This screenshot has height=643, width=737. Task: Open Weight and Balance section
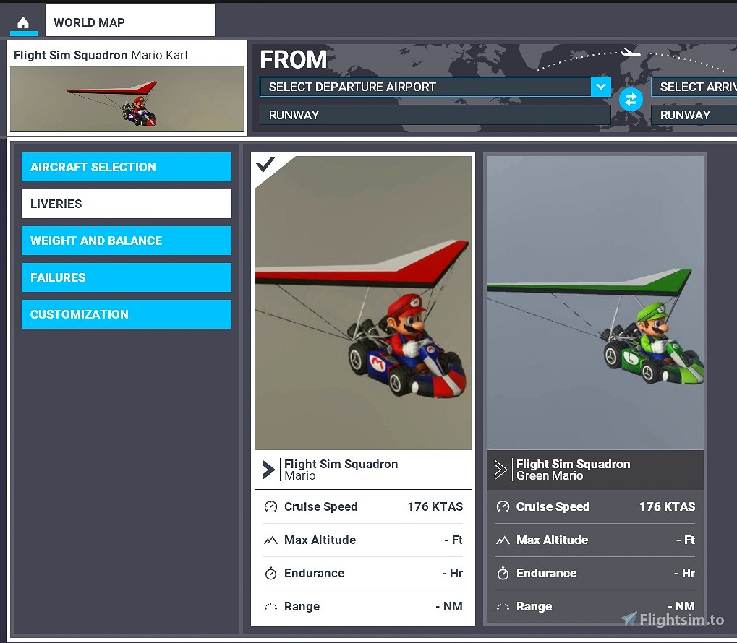click(127, 241)
